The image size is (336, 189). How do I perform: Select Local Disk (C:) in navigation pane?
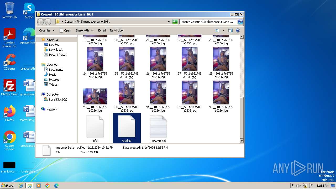pos(58,99)
